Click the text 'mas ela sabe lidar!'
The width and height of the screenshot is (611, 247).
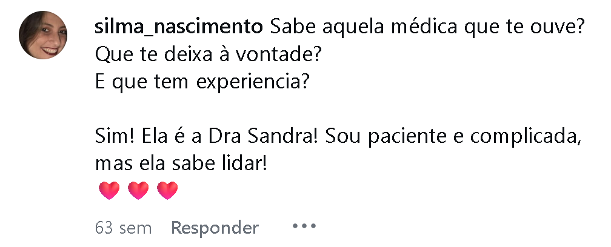point(181,164)
